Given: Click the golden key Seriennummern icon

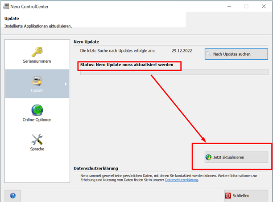Looking at the screenshot, I should 37,51.
